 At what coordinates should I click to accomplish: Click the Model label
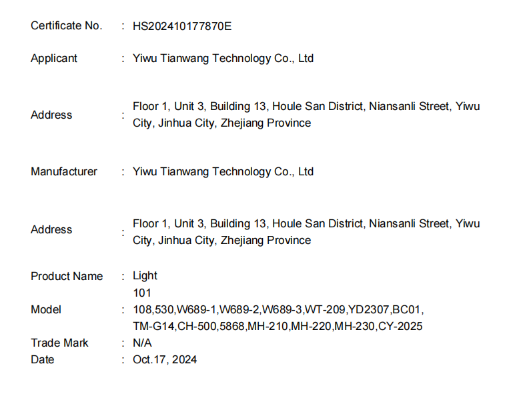click(x=46, y=310)
